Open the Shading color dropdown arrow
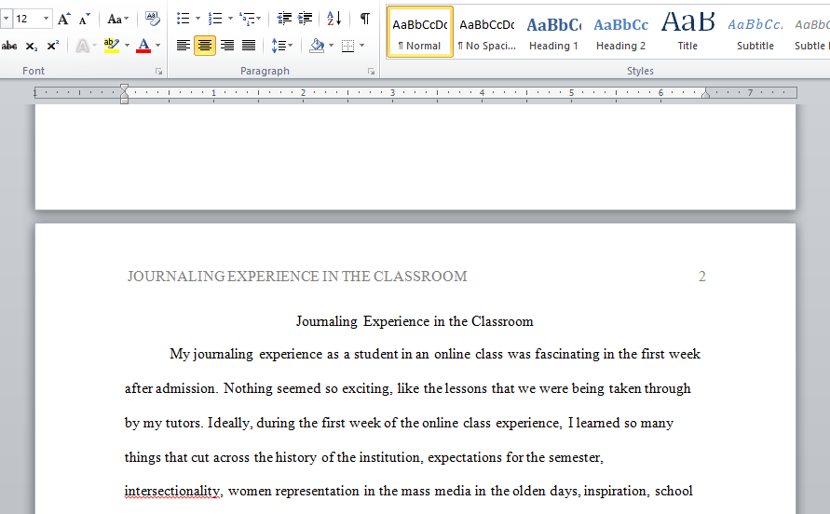Screen dimensions: 830x514 [x=332, y=46]
